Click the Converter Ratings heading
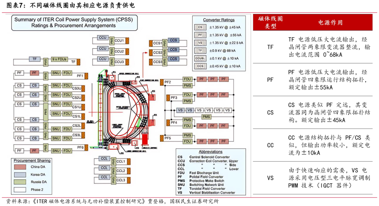 coord(219,20)
